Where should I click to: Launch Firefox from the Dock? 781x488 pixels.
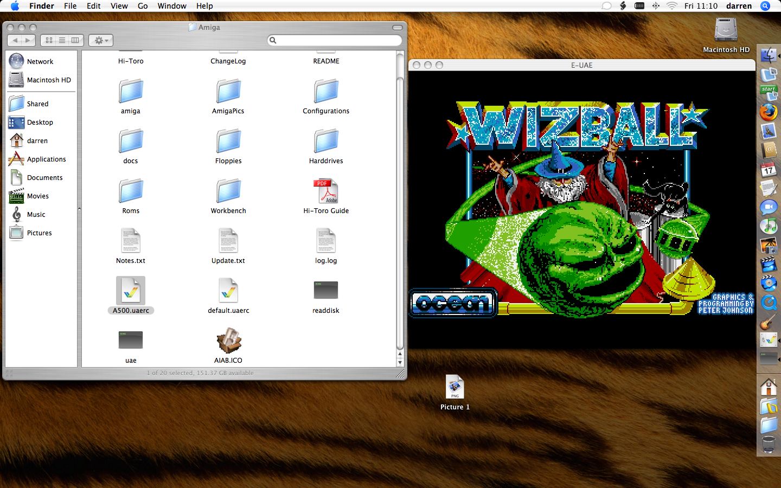pos(769,112)
